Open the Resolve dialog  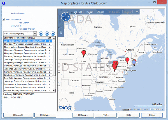coord(45,115)
